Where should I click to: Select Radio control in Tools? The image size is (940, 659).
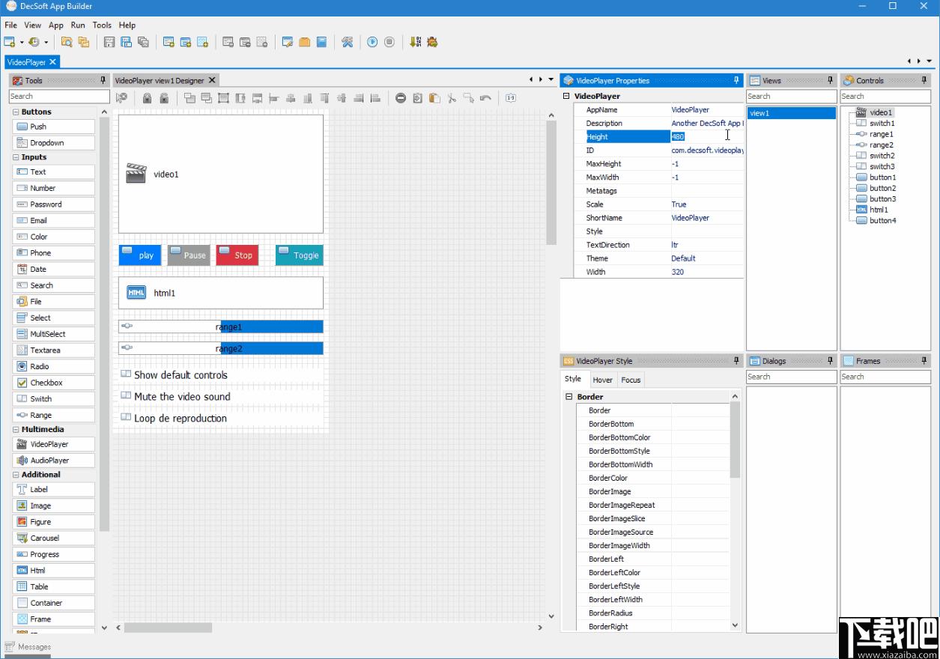[53, 366]
